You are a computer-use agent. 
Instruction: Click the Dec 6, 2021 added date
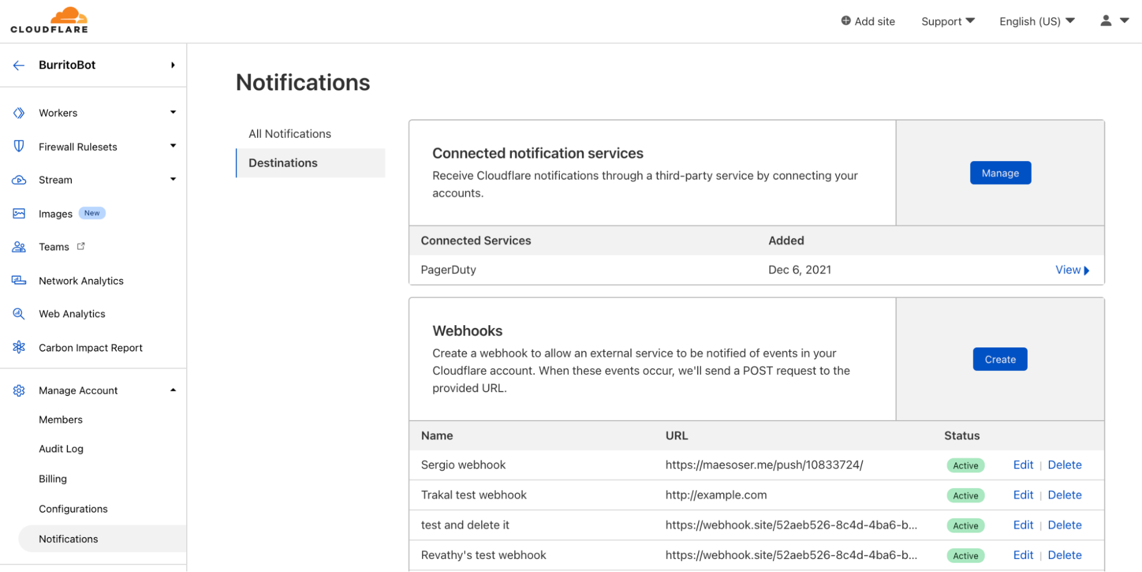tap(799, 270)
